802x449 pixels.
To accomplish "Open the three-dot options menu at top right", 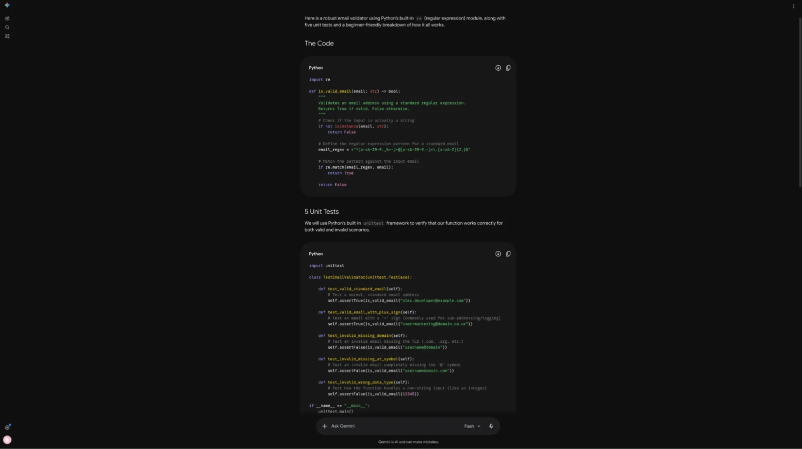I will coord(793,6).
